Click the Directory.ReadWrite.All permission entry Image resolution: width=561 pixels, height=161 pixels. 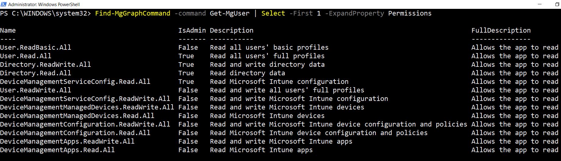tap(45, 65)
